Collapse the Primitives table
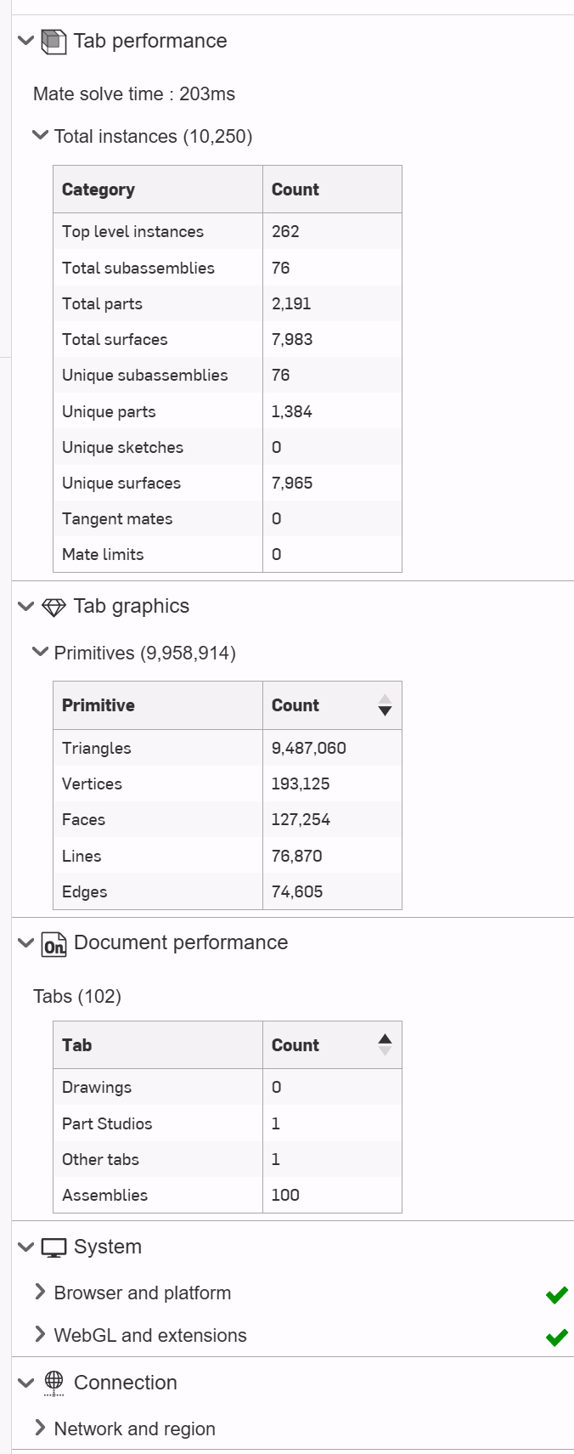The image size is (574, 1454). click(x=40, y=652)
